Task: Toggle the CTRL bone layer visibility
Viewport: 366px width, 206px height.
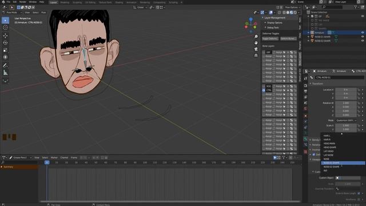Action: 264,90
